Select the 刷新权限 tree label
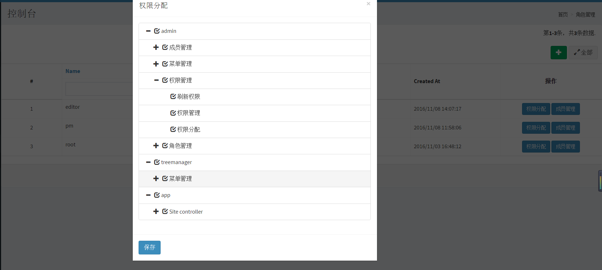 click(188, 97)
